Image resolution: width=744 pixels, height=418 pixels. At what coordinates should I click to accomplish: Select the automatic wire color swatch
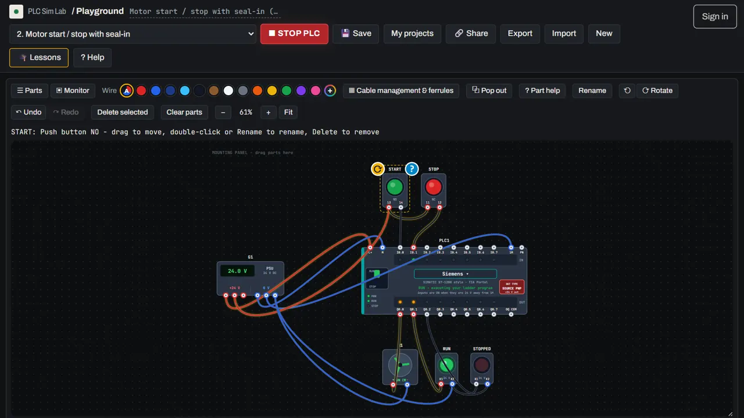coord(127,91)
